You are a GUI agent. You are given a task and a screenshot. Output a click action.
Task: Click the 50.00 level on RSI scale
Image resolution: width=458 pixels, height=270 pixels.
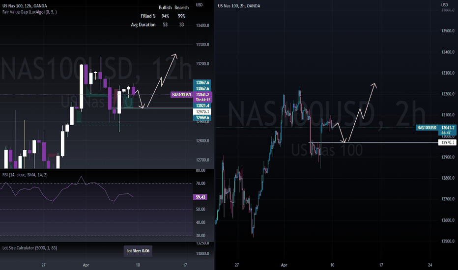[x=200, y=209]
